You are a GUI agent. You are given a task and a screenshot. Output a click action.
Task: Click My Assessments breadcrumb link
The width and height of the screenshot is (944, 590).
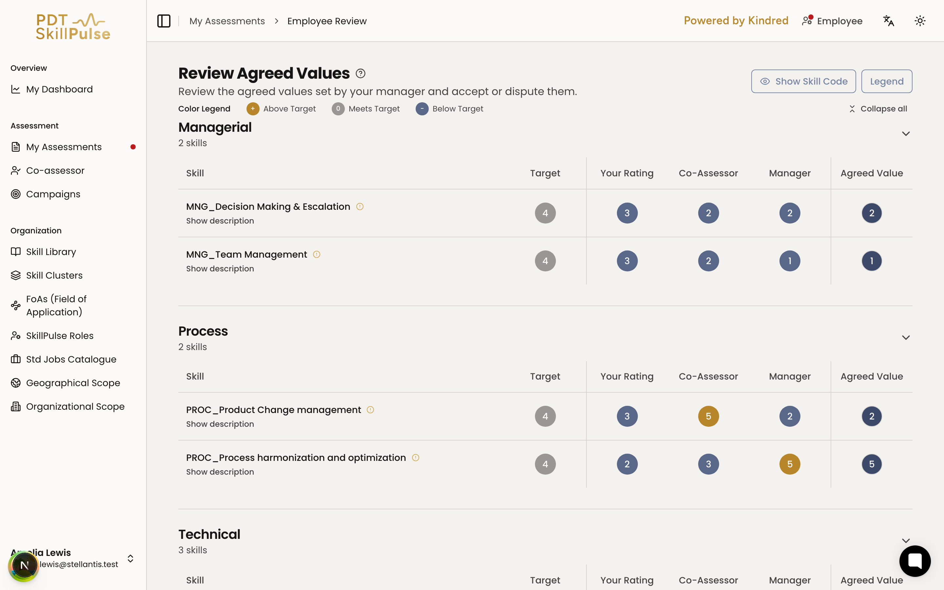point(227,21)
